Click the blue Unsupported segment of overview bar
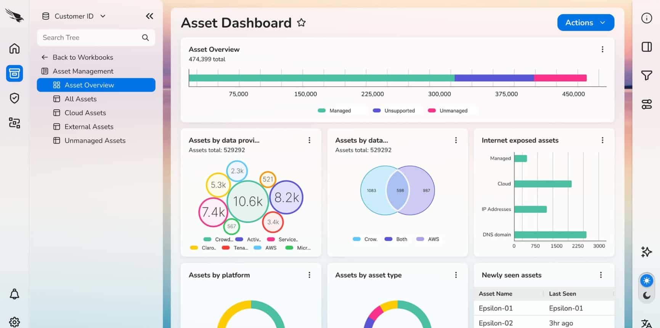 pos(494,78)
